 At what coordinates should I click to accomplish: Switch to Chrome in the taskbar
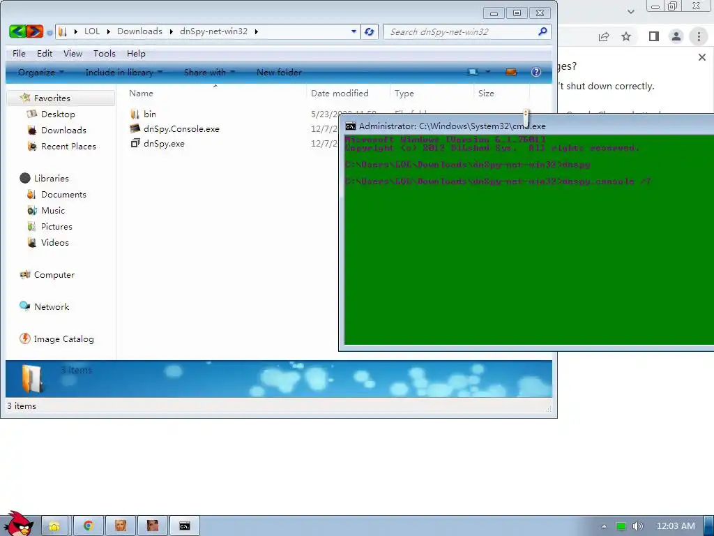point(88,526)
